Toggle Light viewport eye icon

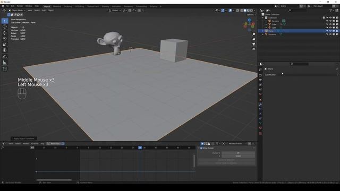coord(330,28)
